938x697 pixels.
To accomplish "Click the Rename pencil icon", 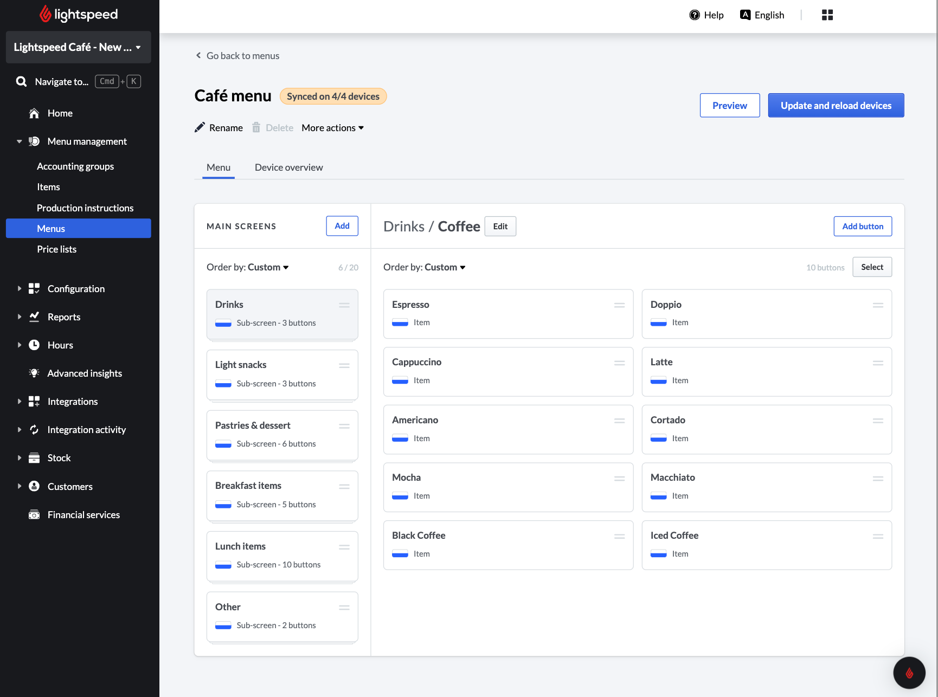I will pos(200,127).
